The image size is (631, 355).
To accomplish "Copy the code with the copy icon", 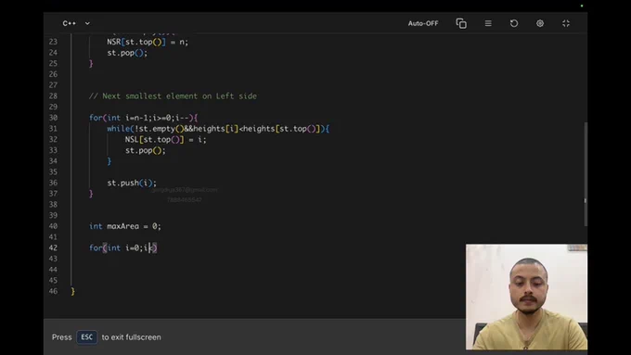I will [461, 23].
